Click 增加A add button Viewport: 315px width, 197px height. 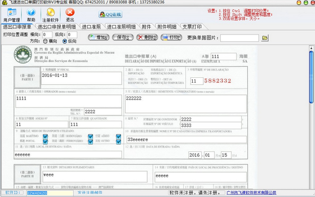coord(98,38)
